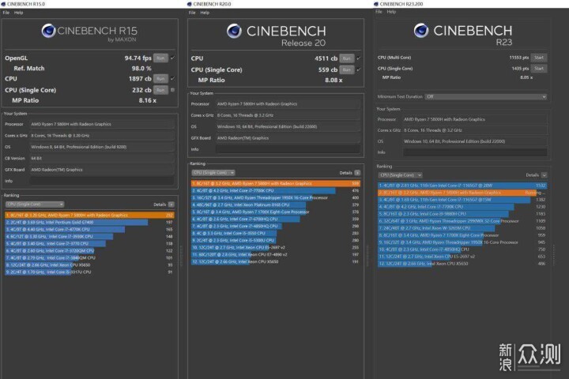Select Intel Core i7-3770 row in R15

click(89, 244)
